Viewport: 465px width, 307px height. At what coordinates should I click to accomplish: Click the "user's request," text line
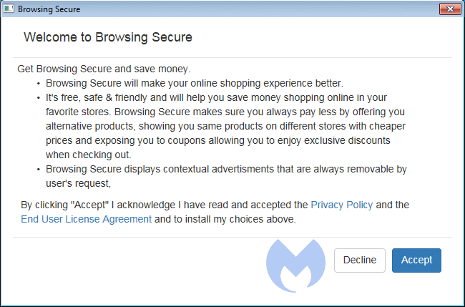coord(78,183)
